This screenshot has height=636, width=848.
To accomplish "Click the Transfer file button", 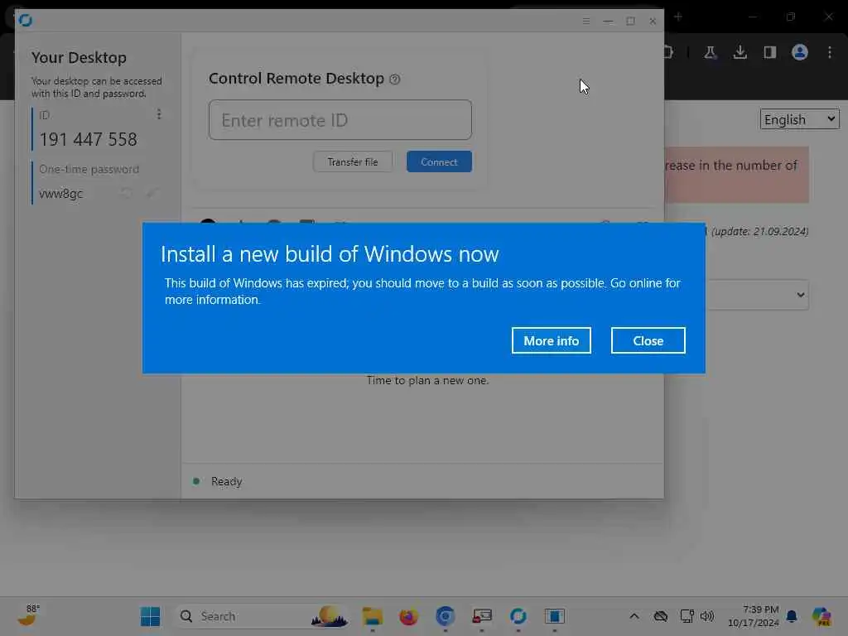I will (x=353, y=161).
